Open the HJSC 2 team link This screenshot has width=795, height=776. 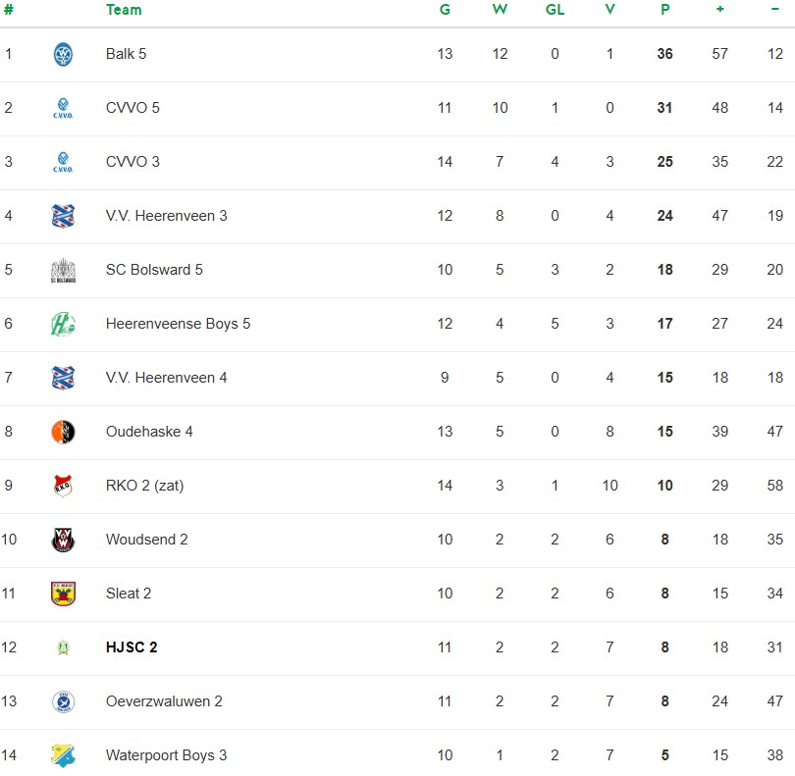pos(132,647)
